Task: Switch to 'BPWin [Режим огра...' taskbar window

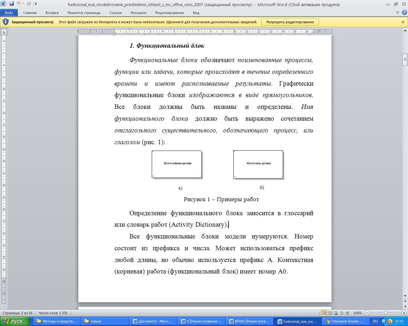Action: pyautogui.click(x=250, y=321)
